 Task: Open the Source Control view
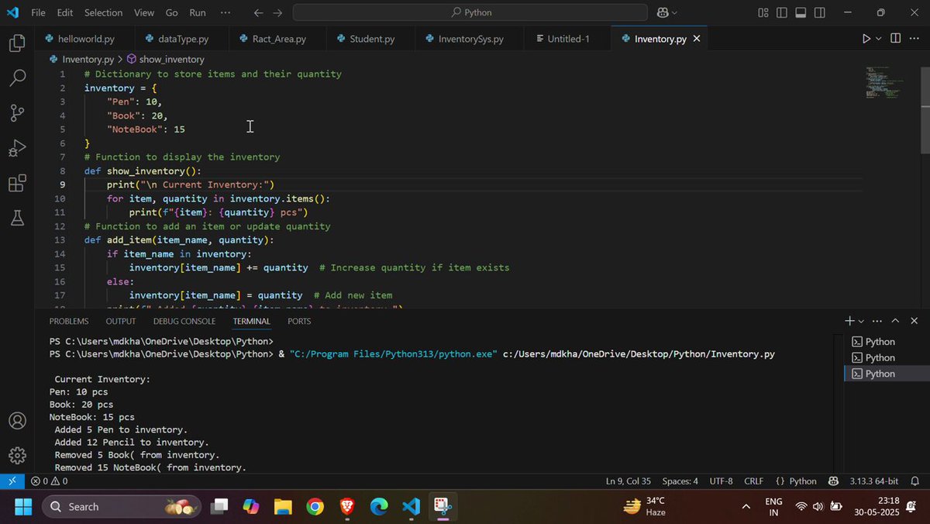17,113
